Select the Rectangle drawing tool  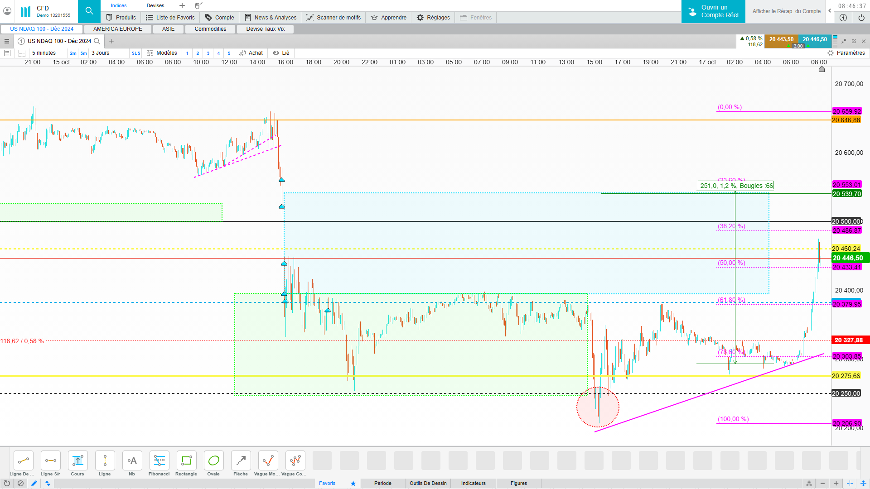pyautogui.click(x=186, y=461)
